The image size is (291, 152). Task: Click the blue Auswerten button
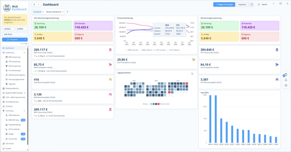[x=13, y=40]
